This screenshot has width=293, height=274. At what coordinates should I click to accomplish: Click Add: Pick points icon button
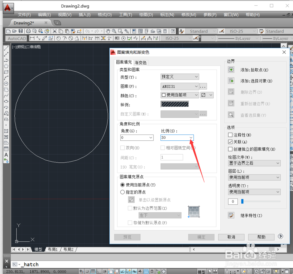coord(231,70)
